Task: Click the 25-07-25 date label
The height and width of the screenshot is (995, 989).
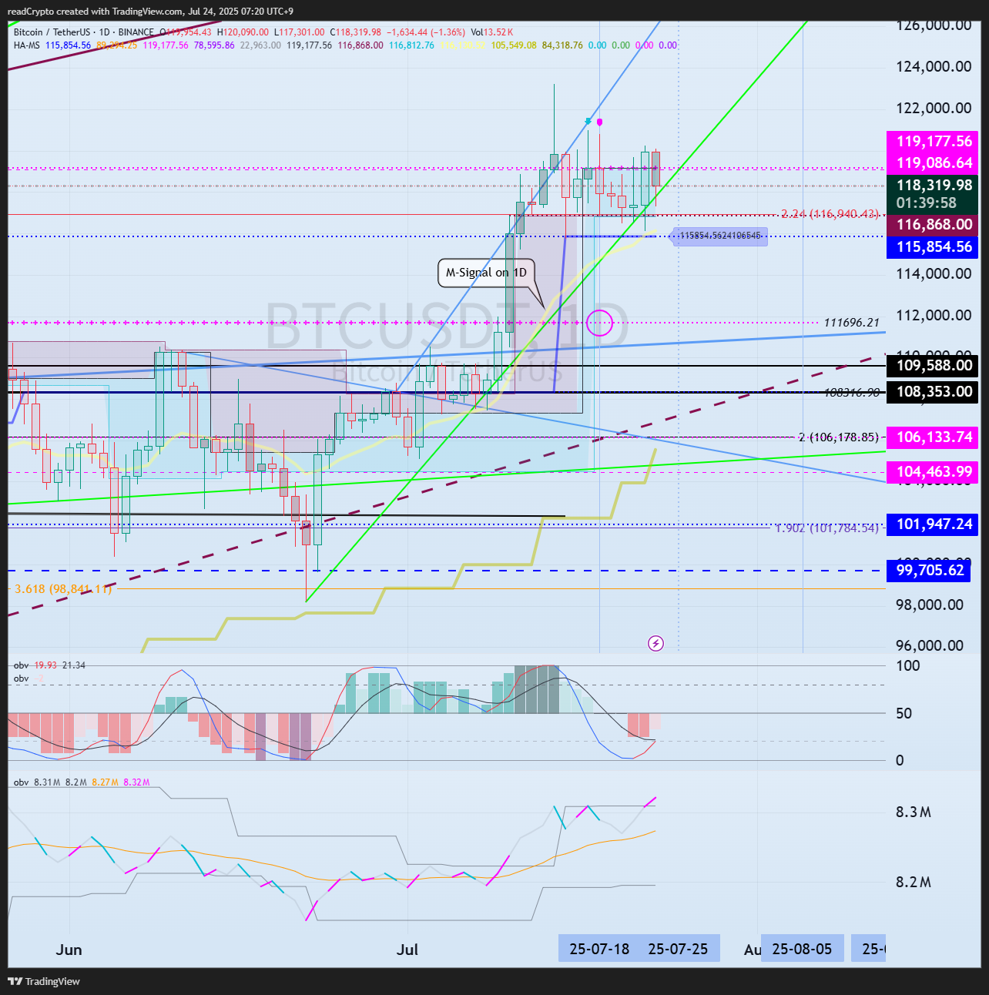Action: point(678,949)
